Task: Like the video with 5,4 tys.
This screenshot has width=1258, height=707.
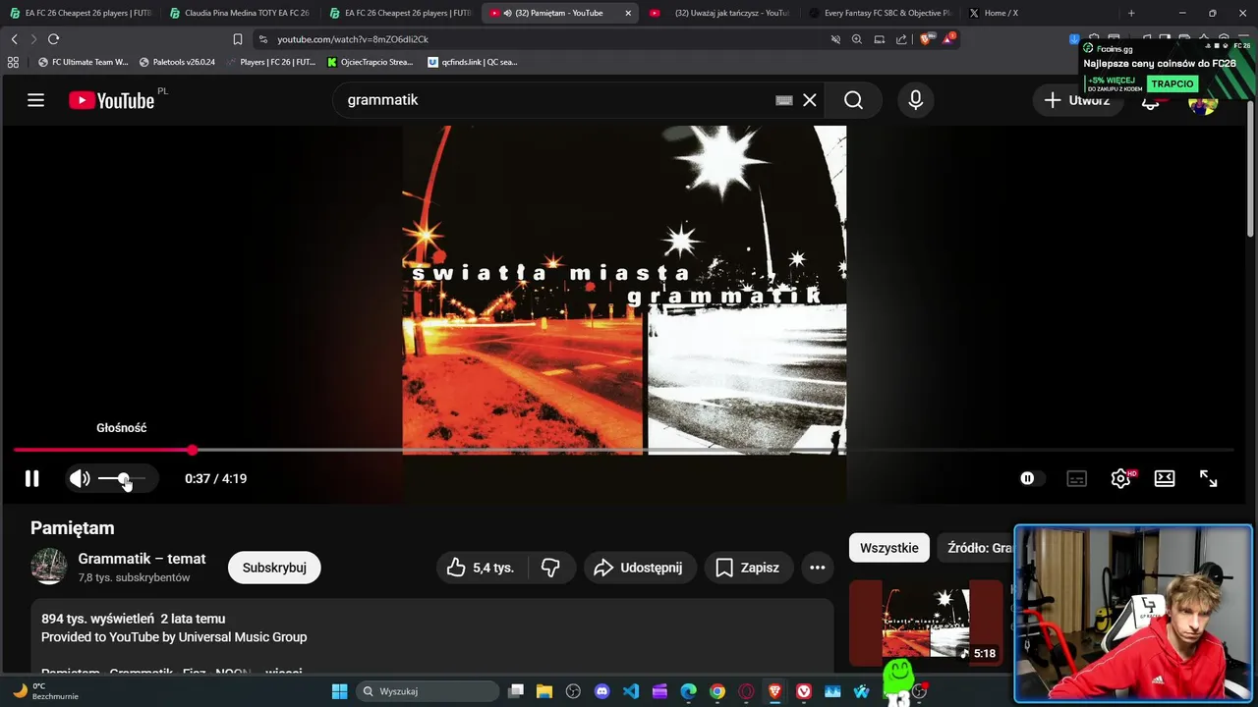Action: [x=482, y=568]
